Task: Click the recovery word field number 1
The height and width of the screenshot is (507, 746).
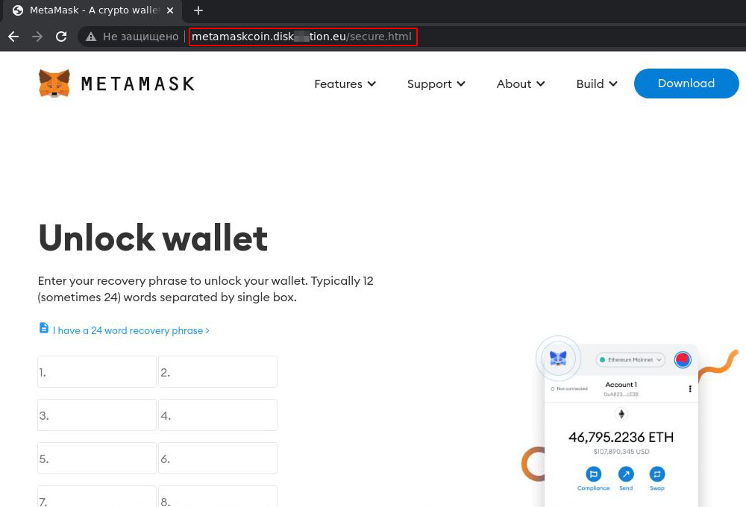Action: (x=97, y=371)
